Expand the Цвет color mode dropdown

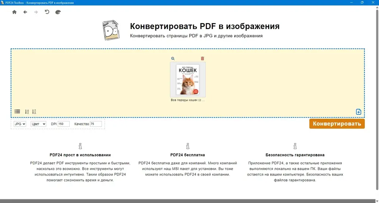(38, 124)
